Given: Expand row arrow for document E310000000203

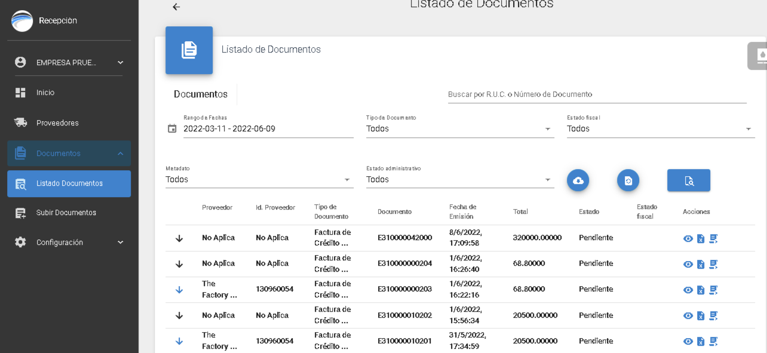Looking at the screenshot, I should pos(179,290).
